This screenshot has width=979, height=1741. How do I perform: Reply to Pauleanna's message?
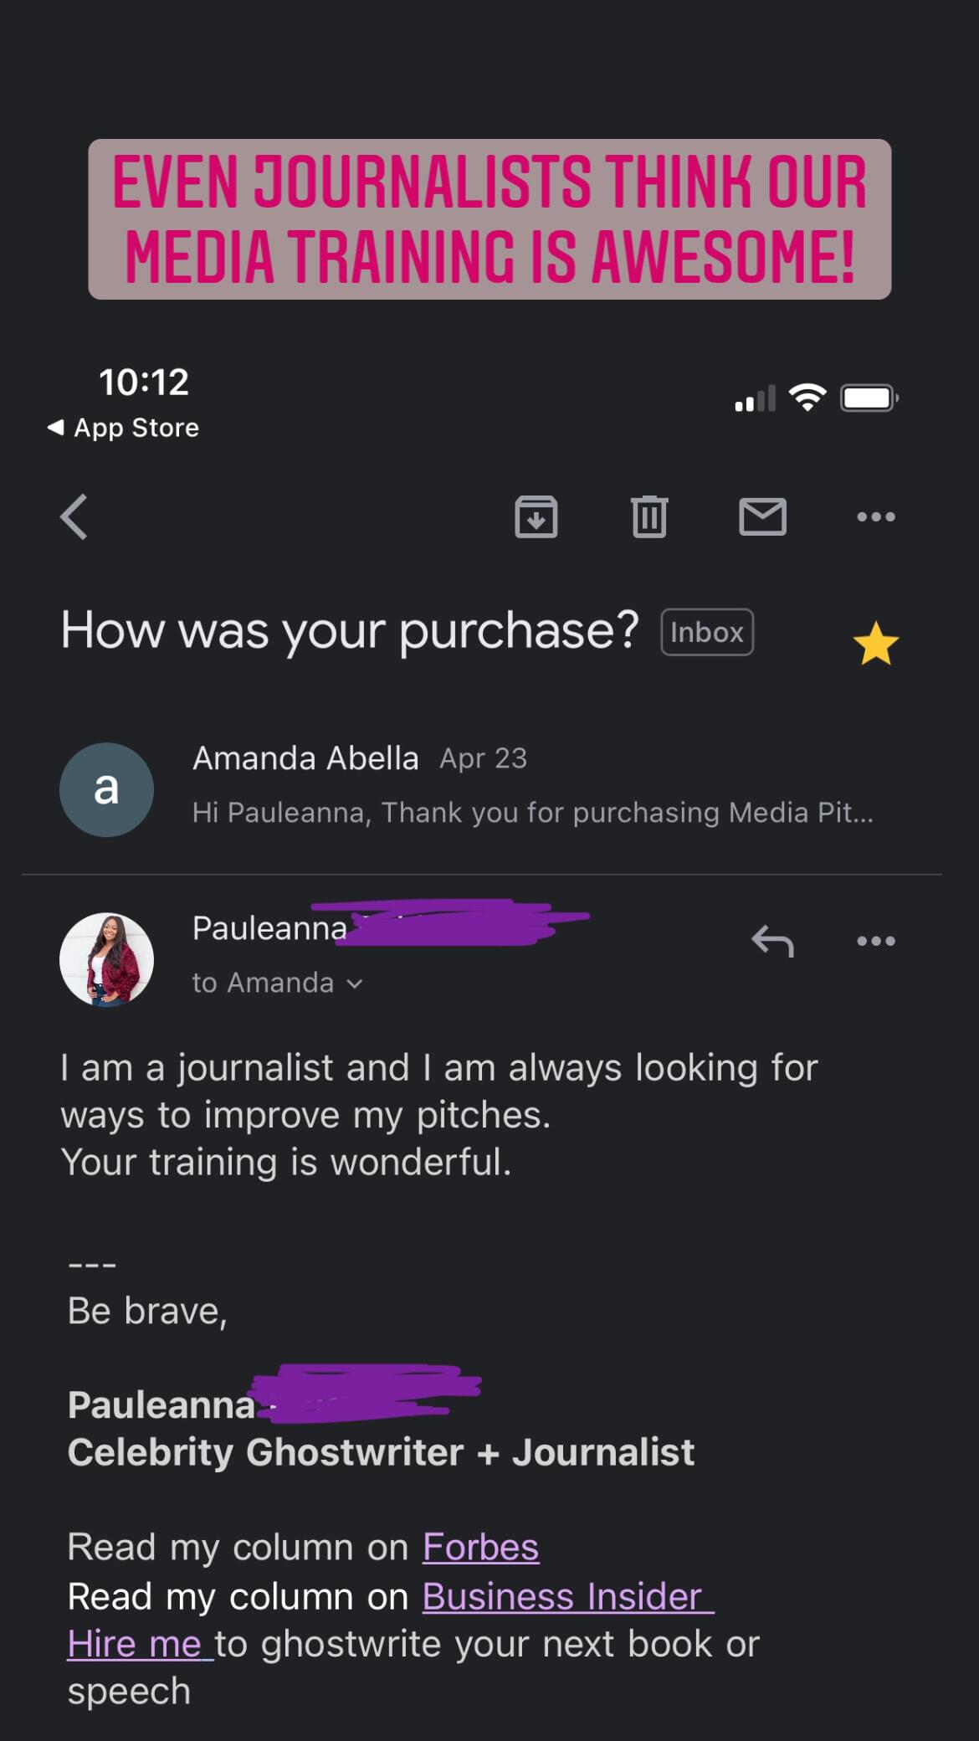click(x=772, y=941)
